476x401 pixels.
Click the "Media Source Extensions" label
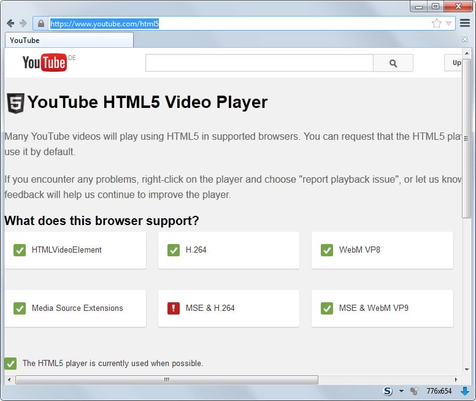pos(77,308)
